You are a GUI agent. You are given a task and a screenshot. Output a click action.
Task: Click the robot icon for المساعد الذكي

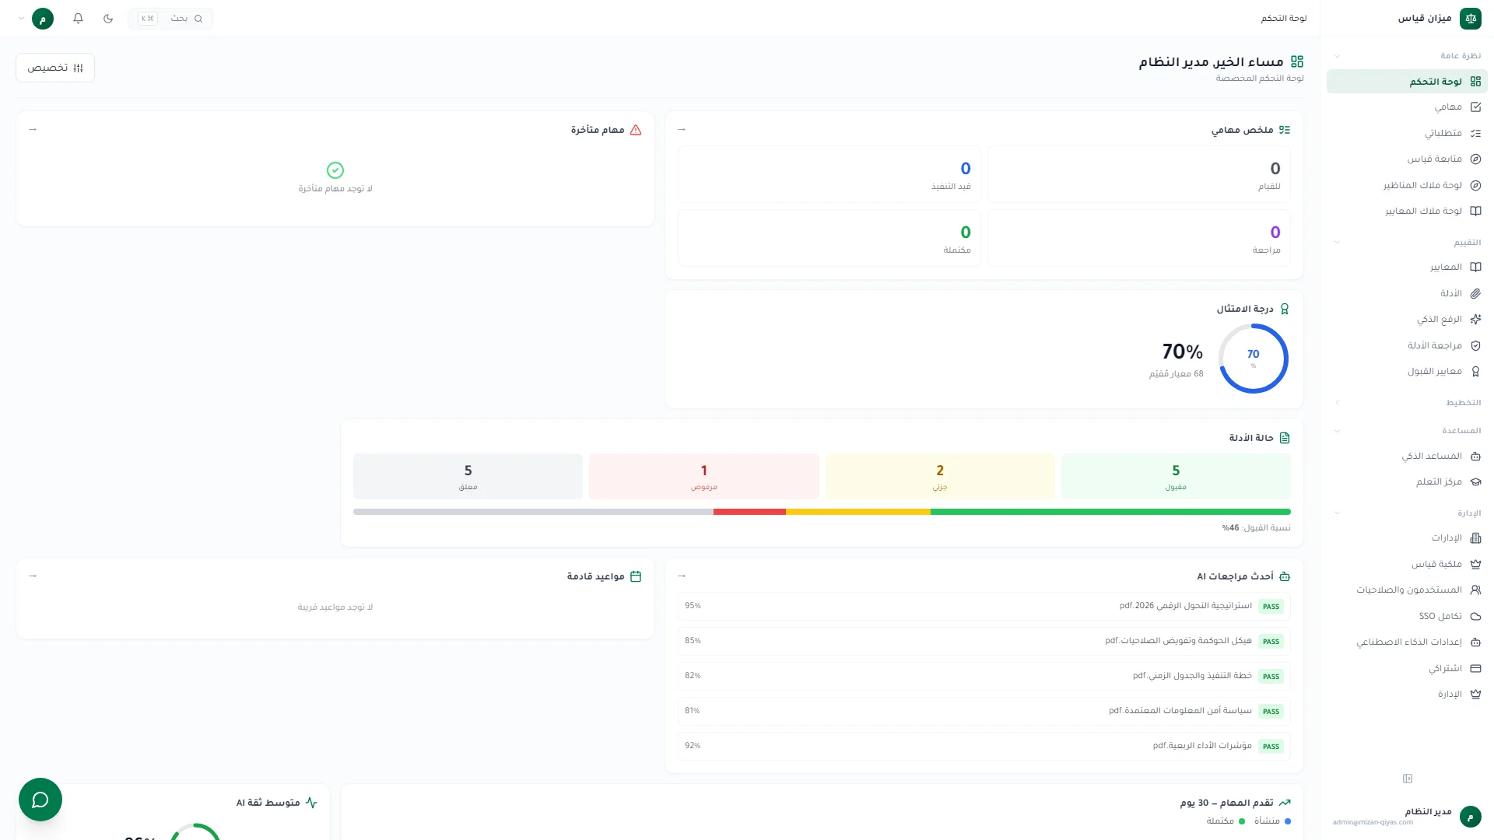[1475, 456]
